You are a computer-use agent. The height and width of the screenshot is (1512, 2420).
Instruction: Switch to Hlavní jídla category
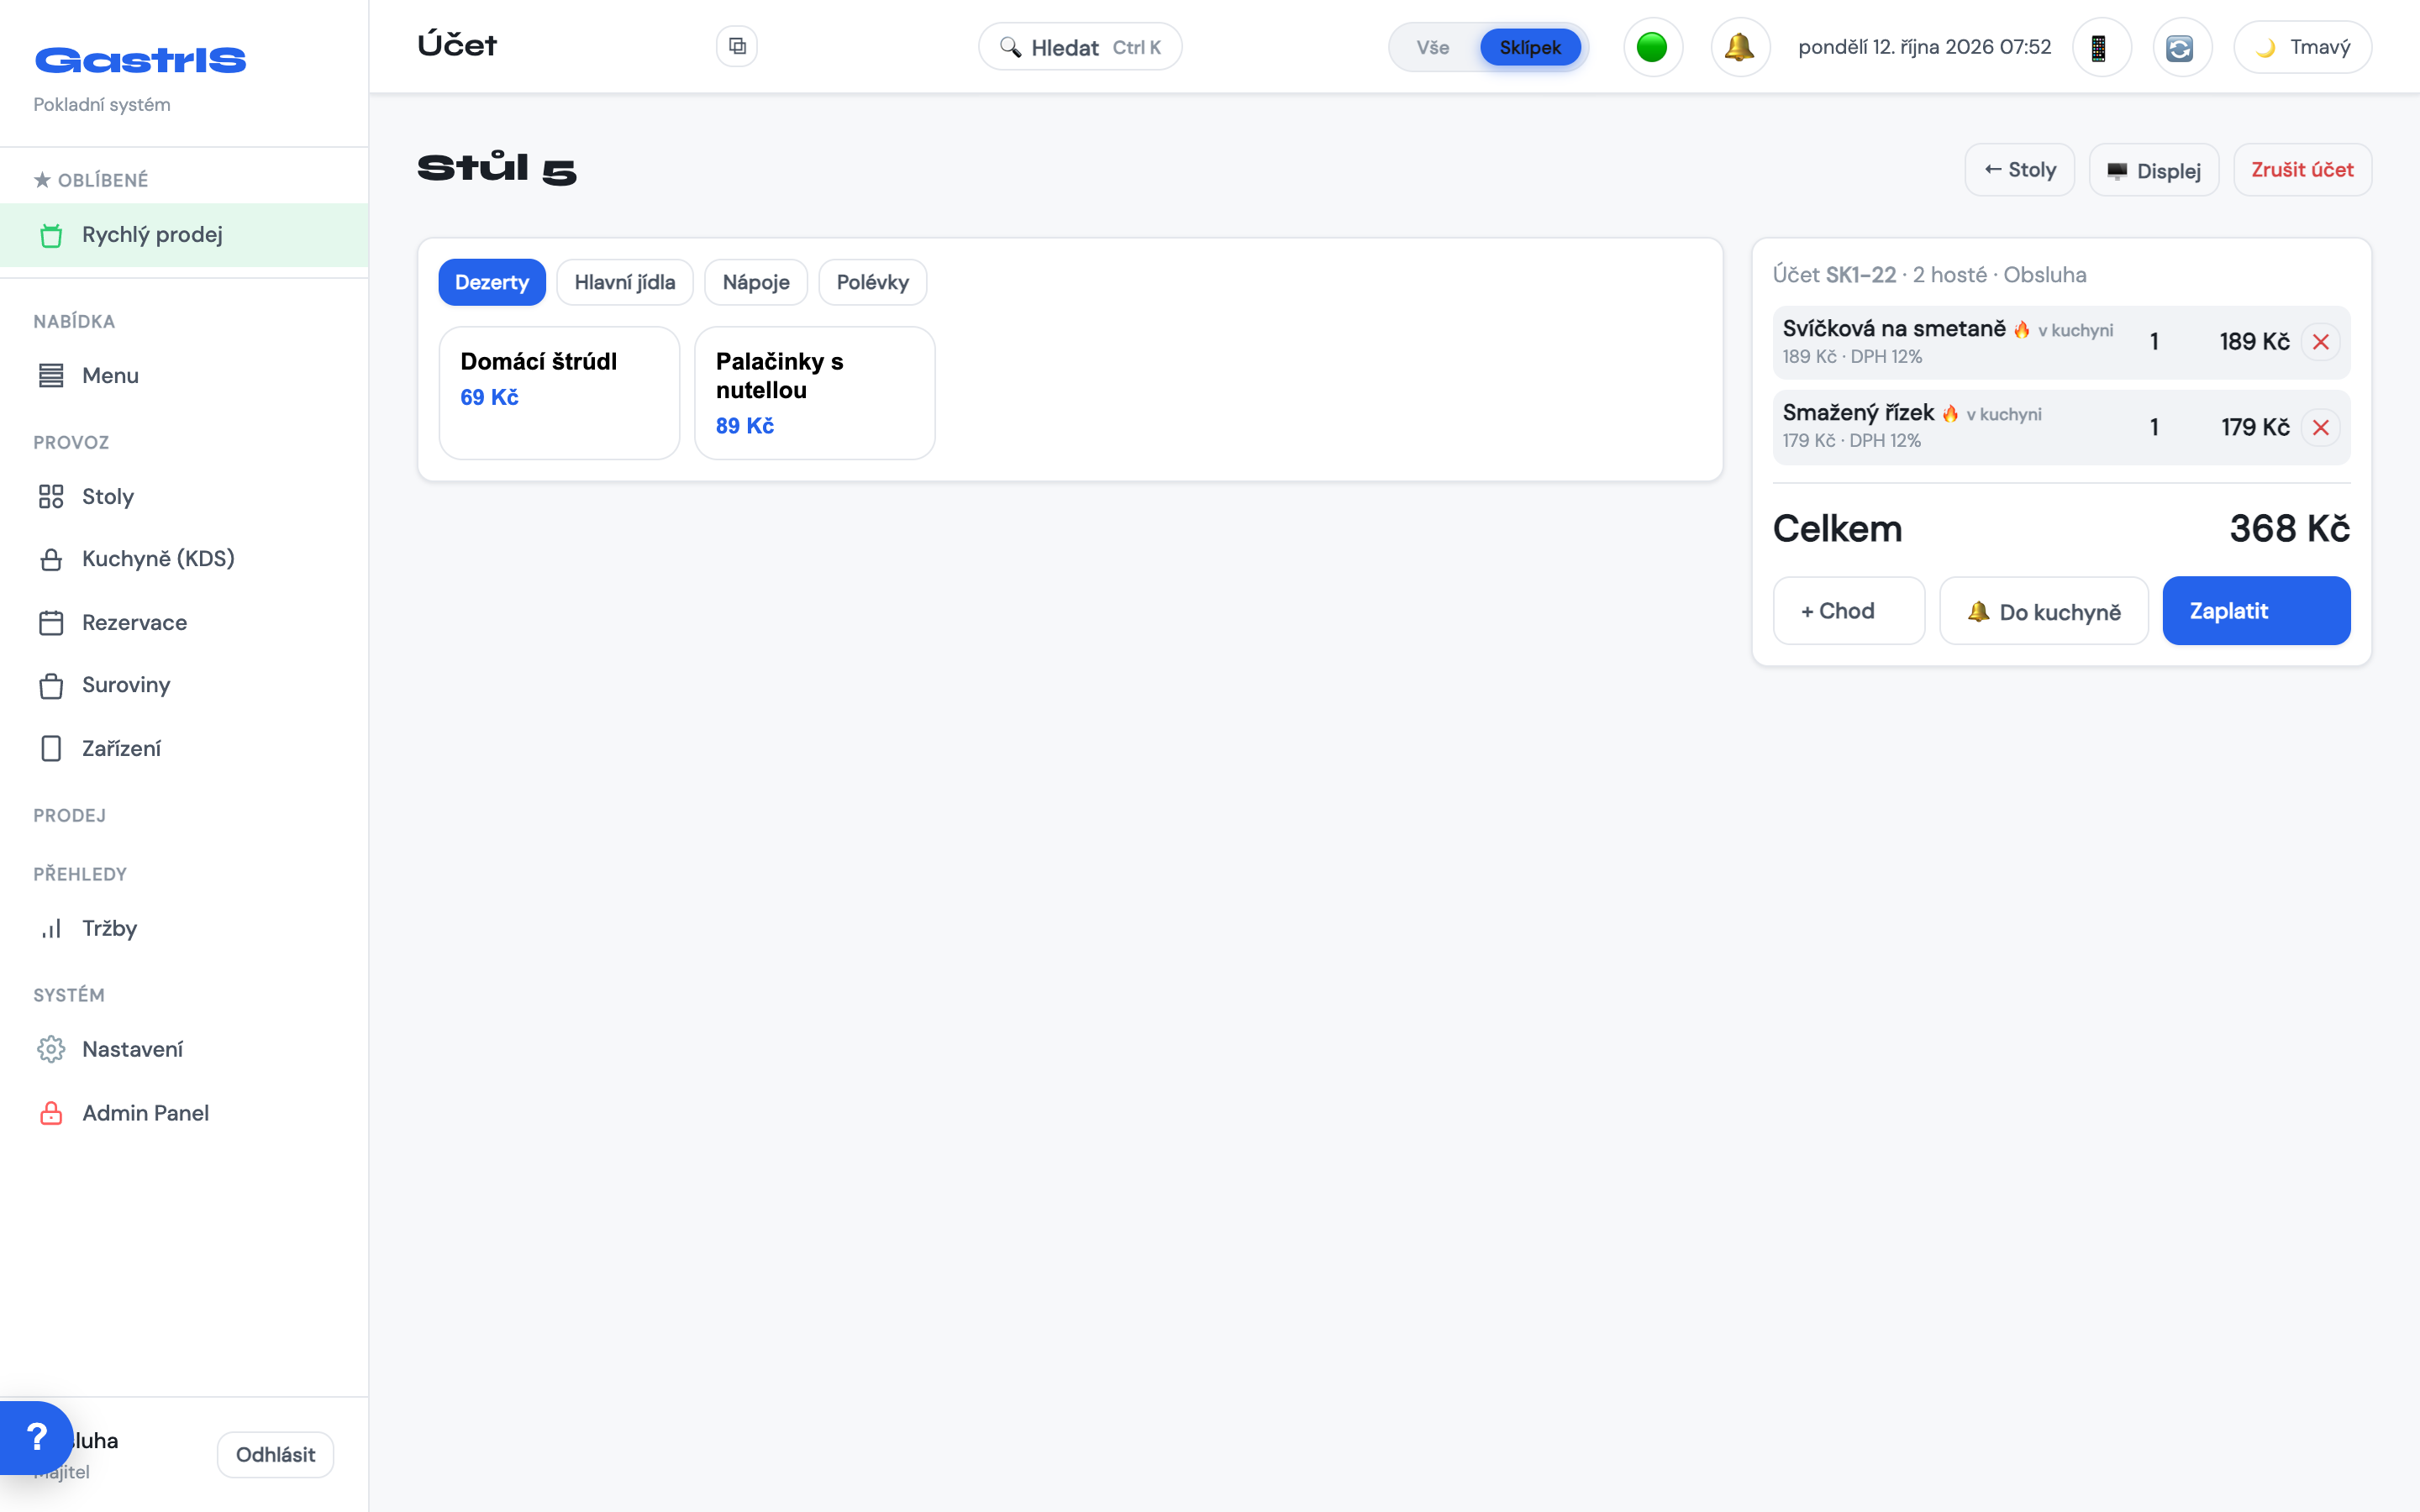pyautogui.click(x=625, y=282)
